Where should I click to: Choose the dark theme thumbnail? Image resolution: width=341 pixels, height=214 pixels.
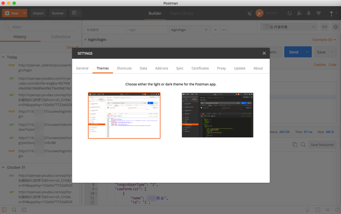click(217, 115)
